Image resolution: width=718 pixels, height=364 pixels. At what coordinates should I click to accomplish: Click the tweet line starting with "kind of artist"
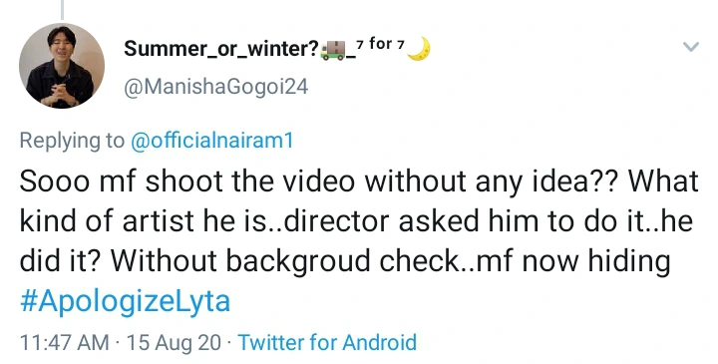pyautogui.click(x=356, y=221)
